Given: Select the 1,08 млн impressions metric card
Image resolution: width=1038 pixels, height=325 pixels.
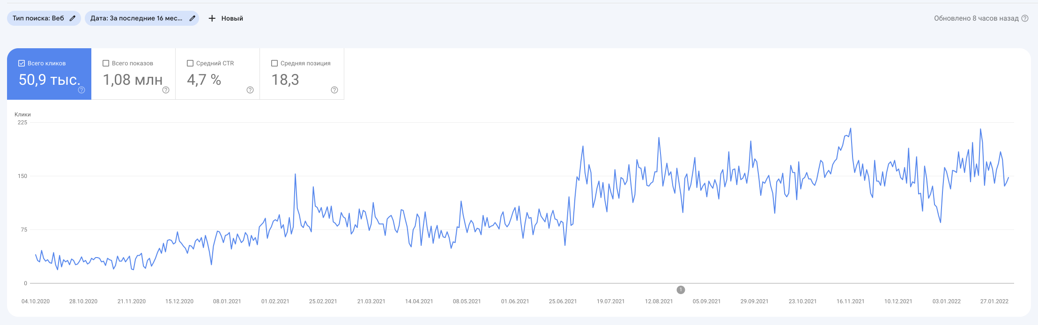Looking at the screenshot, I should pyautogui.click(x=133, y=80).
